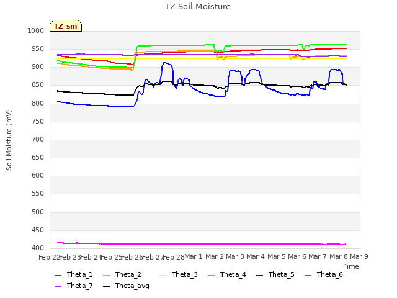This screenshot has width=397, height=298.
Task: Click the purple Theta_7 legend swatch
Action: click(x=58, y=287)
